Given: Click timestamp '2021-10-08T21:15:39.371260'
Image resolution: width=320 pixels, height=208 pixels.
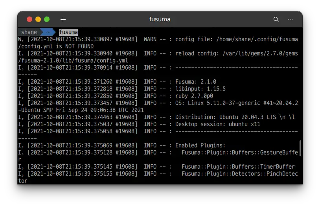Looking at the screenshot, I should [x=72, y=82].
